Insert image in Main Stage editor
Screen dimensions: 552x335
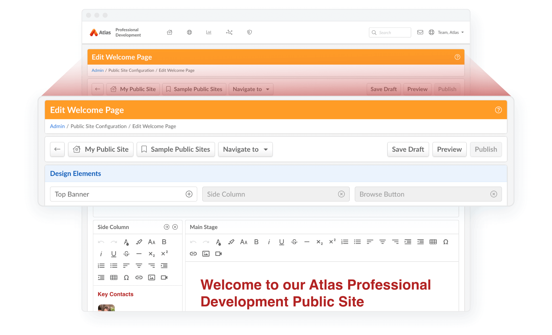tap(206, 254)
